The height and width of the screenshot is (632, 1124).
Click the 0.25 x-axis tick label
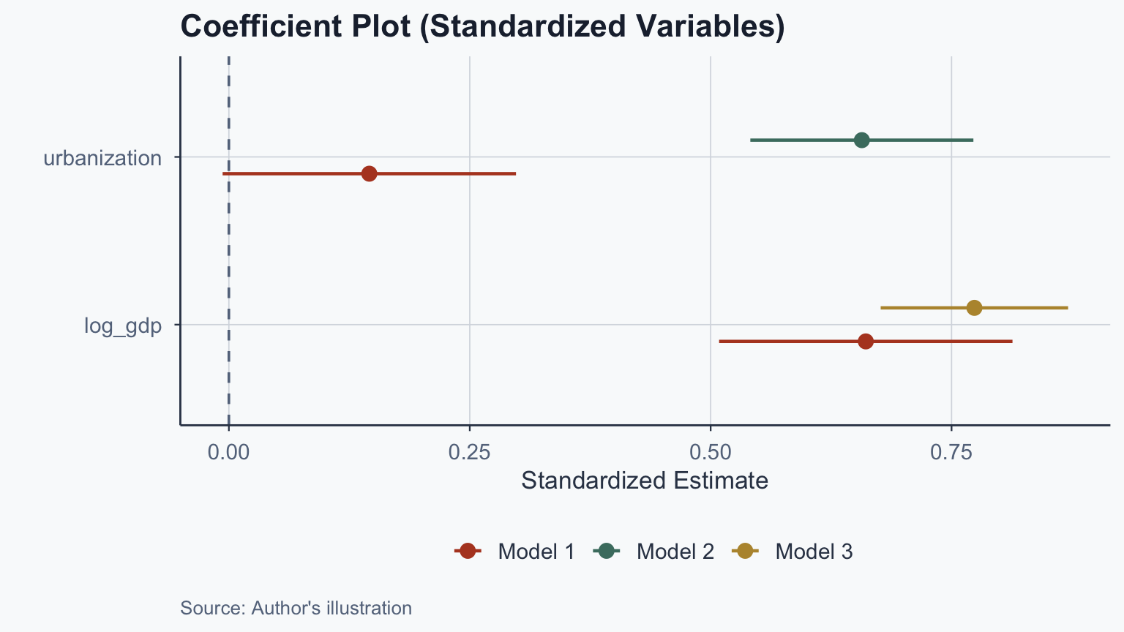point(469,452)
